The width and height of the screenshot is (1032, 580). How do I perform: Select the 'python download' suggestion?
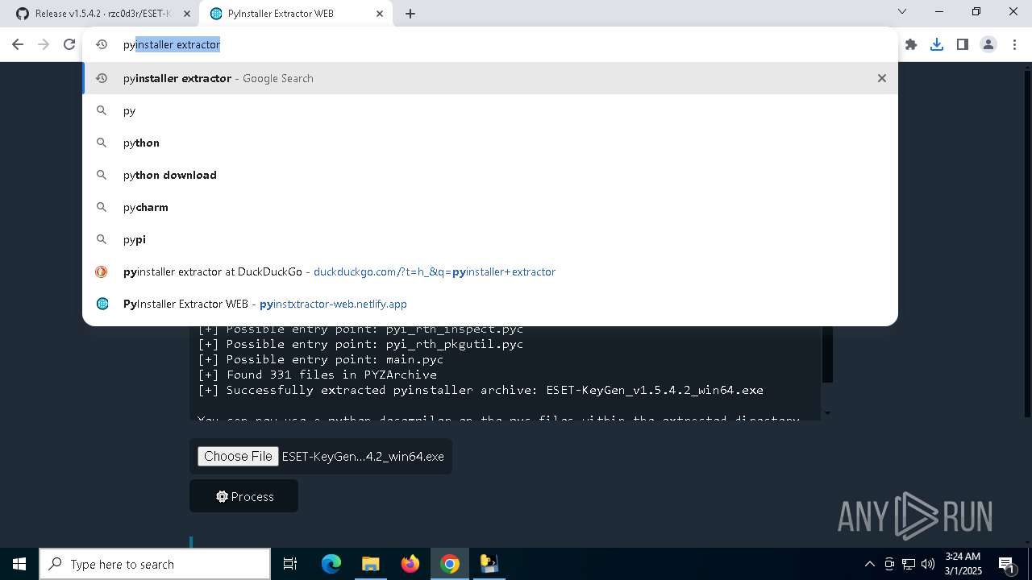pyautogui.click(x=490, y=175)
